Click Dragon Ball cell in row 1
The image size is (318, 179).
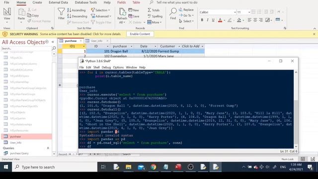pos(121,51)
